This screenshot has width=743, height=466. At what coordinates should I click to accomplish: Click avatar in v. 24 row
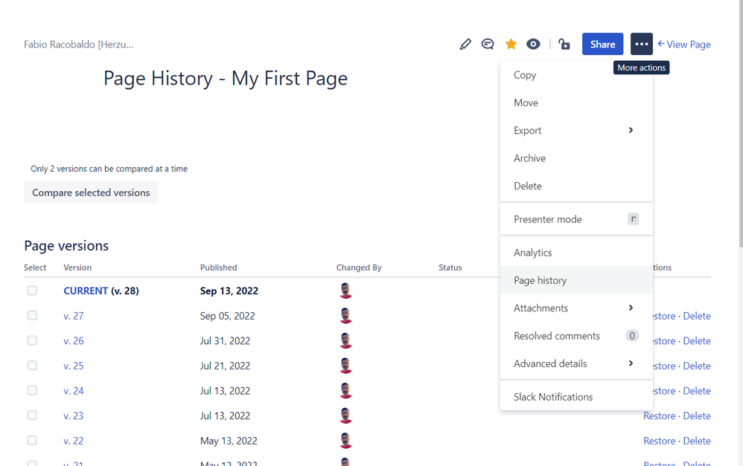coord(346,391)
